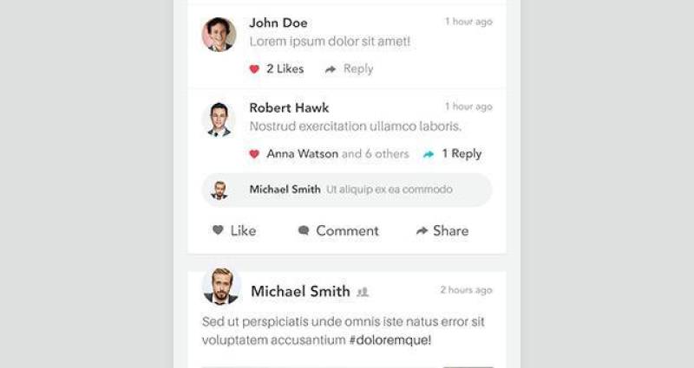This screenshot has width=694, height=368.
Task: Click the Share arrow icon
Action: 422,230
